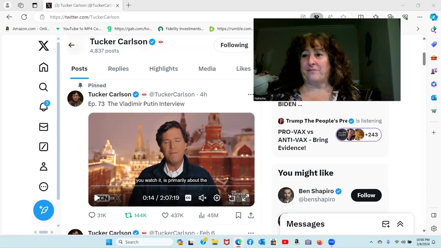Expand the Messages drawer with chevrons
This screenshot has height=248, width=441.
[x=400, y=224]
